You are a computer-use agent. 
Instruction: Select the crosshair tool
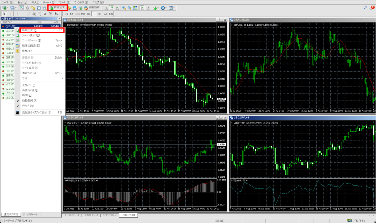pyautogui.click(x=10, y=14)
